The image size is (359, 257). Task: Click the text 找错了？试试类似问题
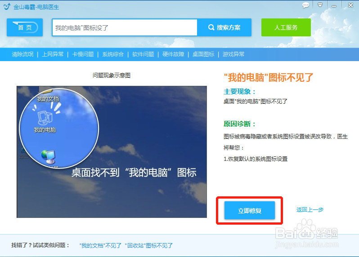(40, 245)
